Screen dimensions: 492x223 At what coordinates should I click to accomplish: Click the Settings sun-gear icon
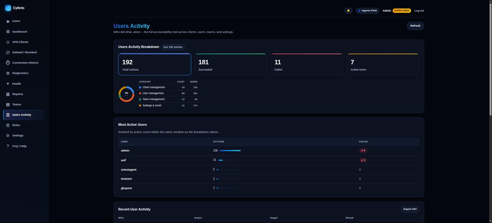click(x=8, y=135)
